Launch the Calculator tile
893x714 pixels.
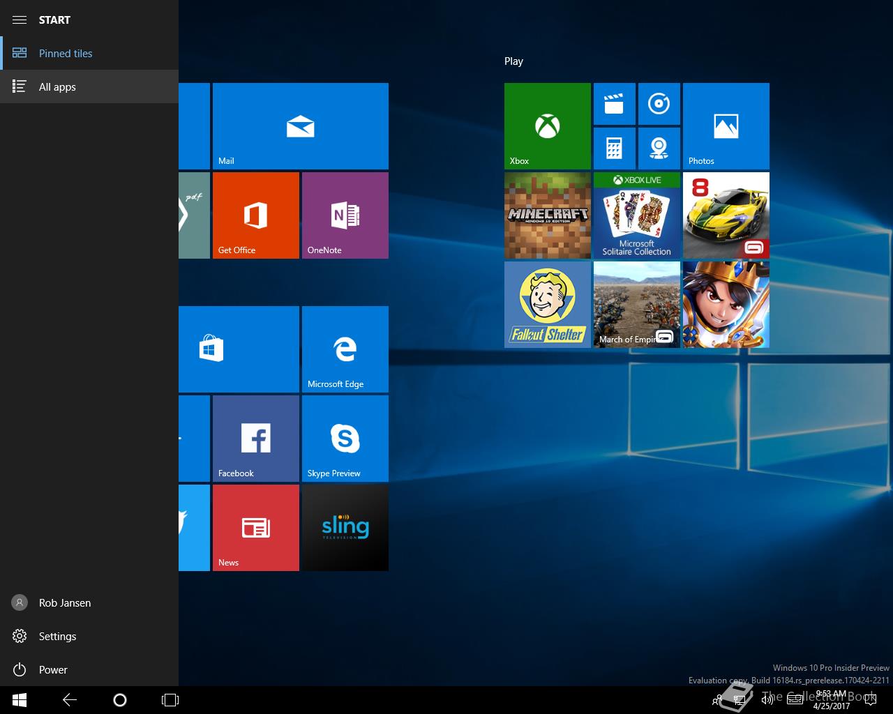coord(615,149)
